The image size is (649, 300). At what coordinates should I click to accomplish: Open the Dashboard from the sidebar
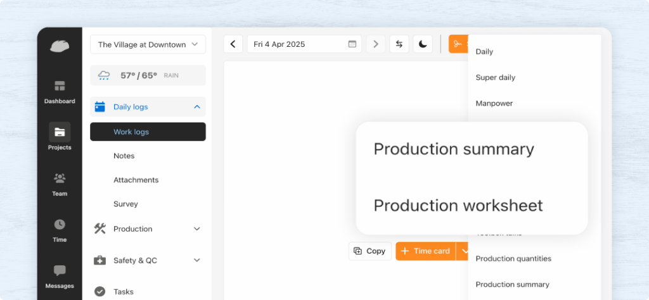(x=60, y=92)
